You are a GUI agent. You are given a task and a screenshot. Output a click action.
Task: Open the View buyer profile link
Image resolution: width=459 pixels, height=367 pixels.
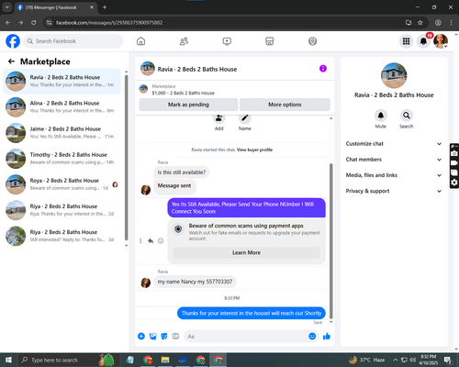point(254,150)
